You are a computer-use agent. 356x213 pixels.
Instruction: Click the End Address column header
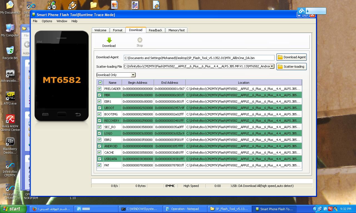[x=170, y=82]
